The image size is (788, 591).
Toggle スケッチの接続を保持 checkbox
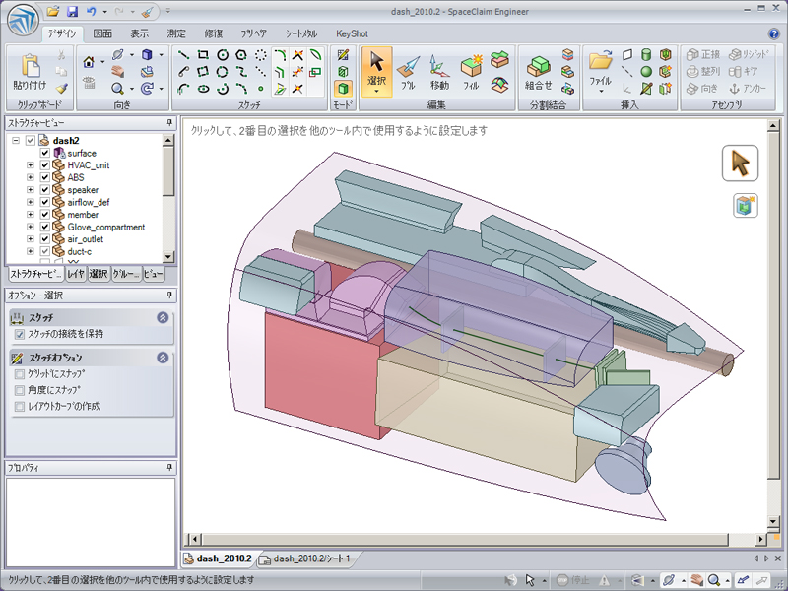(x=20, y=335)
